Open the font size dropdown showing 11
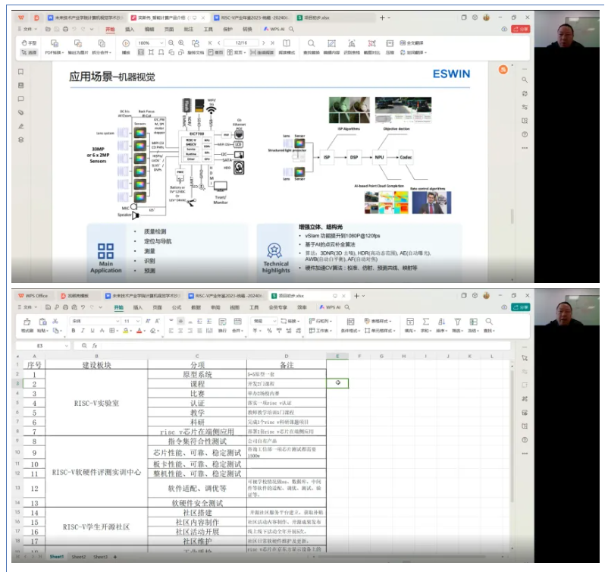Screen dimensions: 608x572 [x=130, y=321]
